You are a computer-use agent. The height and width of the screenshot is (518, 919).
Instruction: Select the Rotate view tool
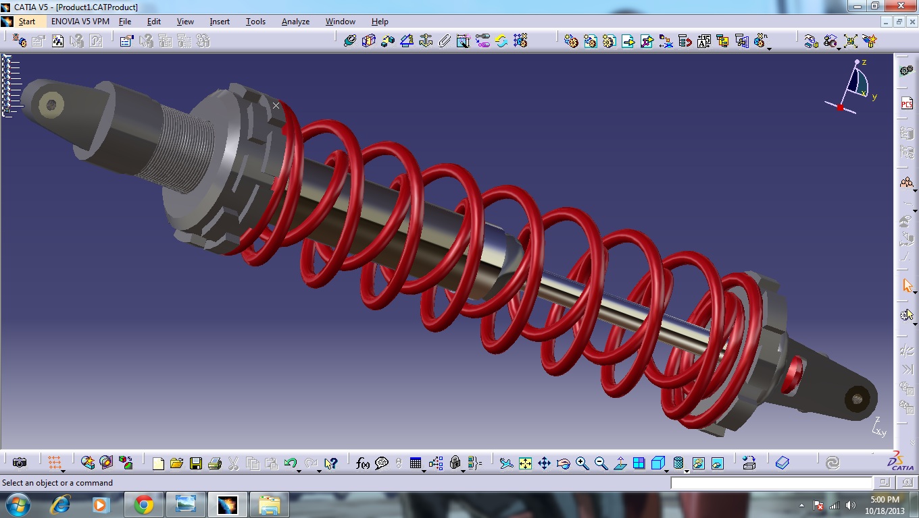[563, 463]
